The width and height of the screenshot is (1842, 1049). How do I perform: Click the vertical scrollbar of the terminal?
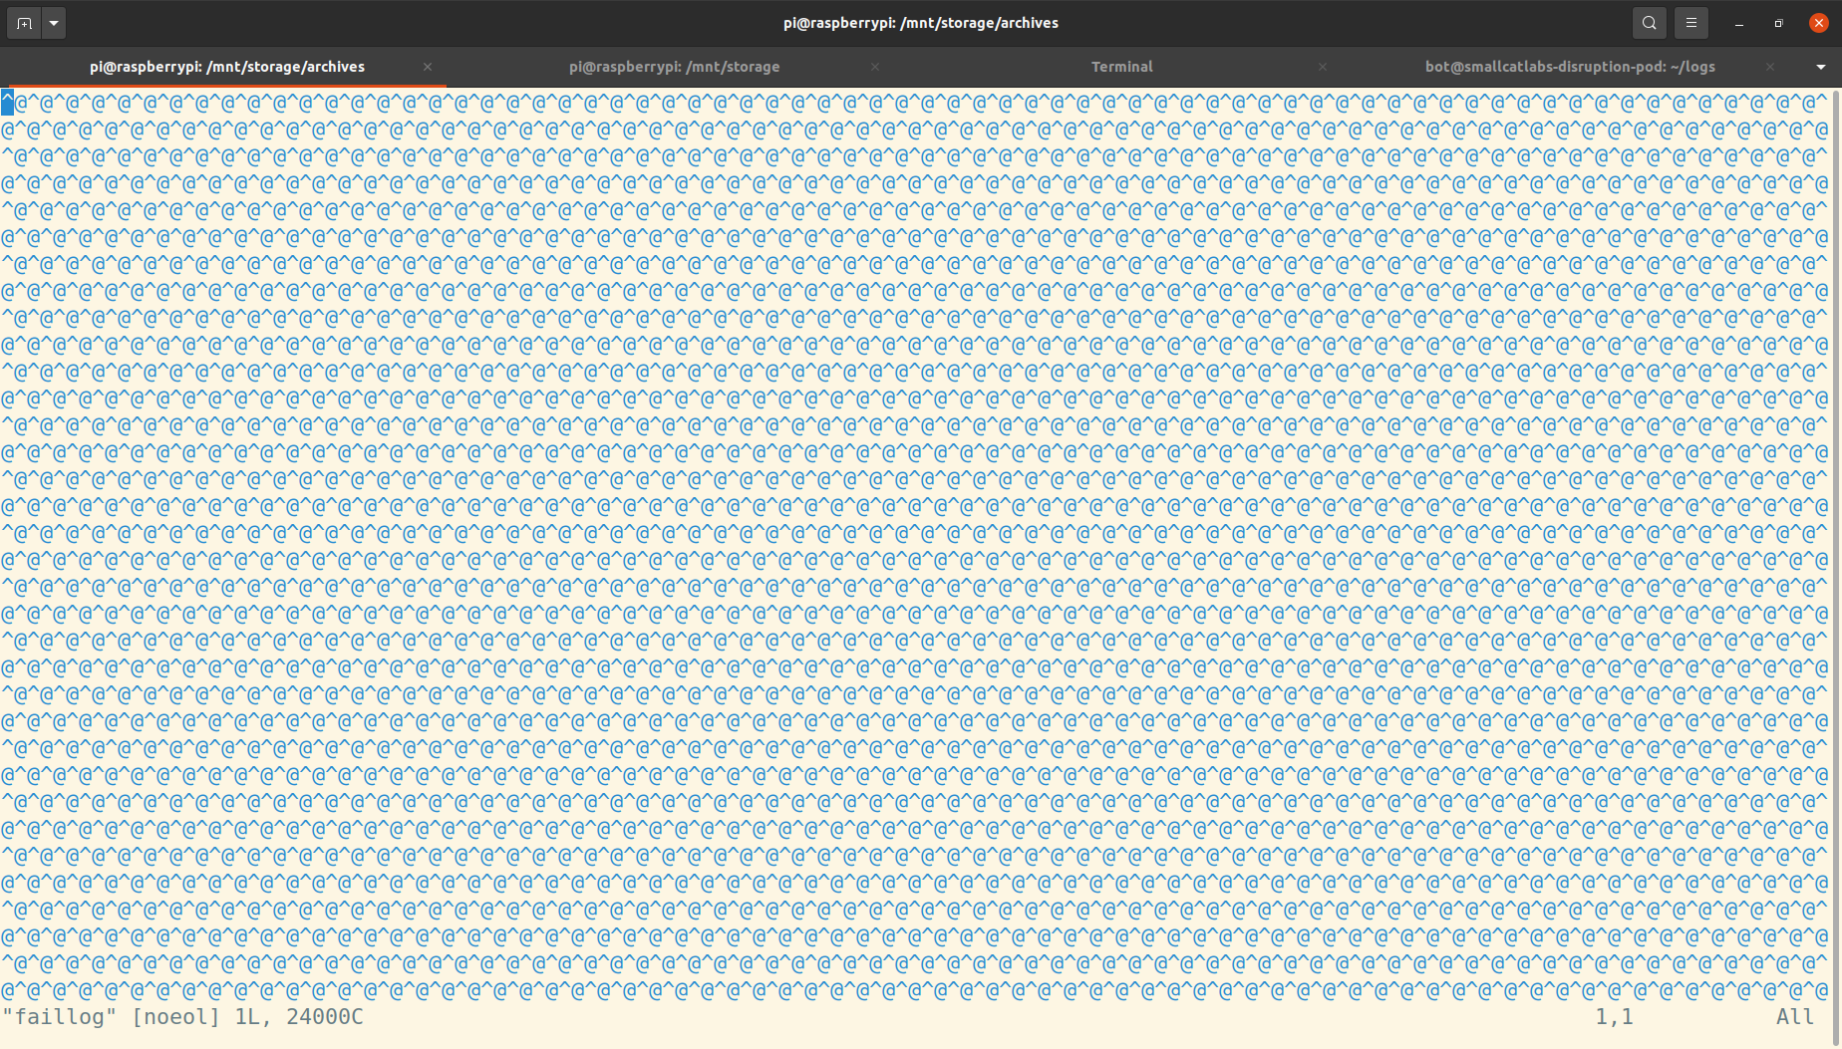click(1836, 568)
